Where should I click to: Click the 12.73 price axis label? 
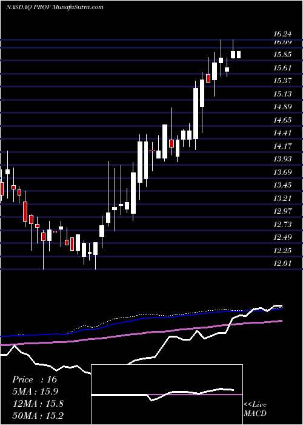click(x=283, y=224)
